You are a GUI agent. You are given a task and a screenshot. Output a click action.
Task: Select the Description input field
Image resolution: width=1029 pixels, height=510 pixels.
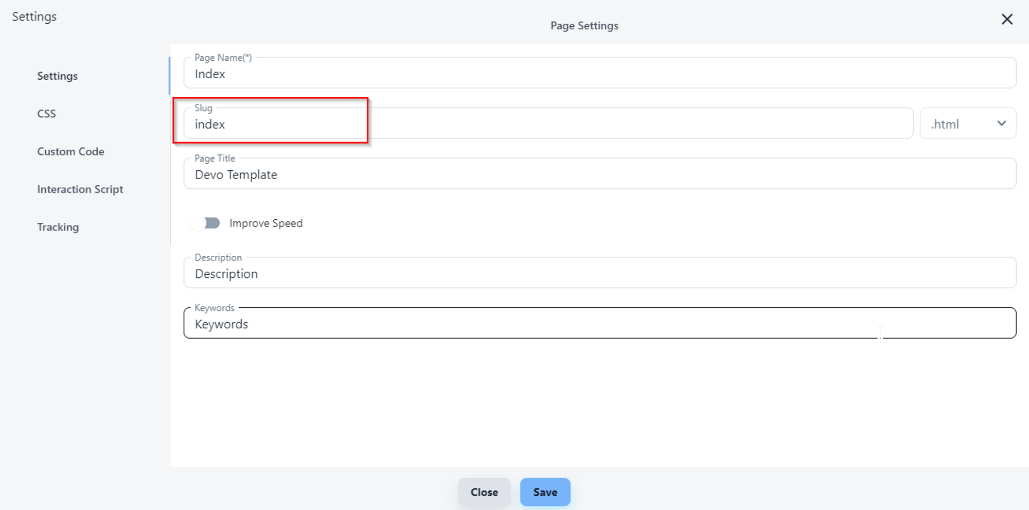click(599, 274)
